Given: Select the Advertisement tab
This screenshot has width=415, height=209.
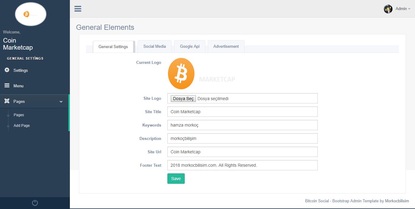Looking at the screenshot, I should point(226,47).
